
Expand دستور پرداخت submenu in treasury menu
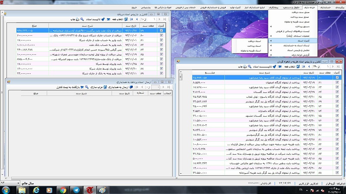pyautogui.click(x=293, y=26)
